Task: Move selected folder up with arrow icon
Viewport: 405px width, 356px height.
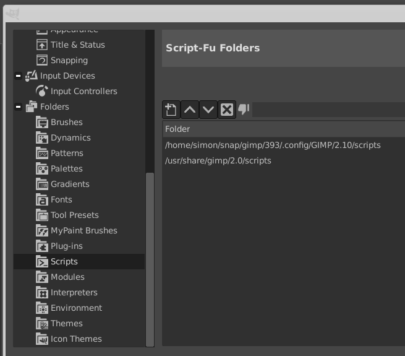Action: 190,110
